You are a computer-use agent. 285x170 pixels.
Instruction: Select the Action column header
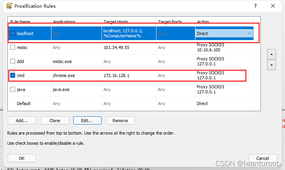point(224,22)
